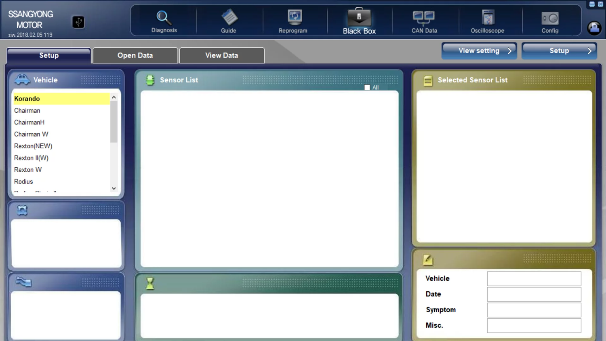
Task: Switch to the Open Data tab
Action: (x=135, y=55)
